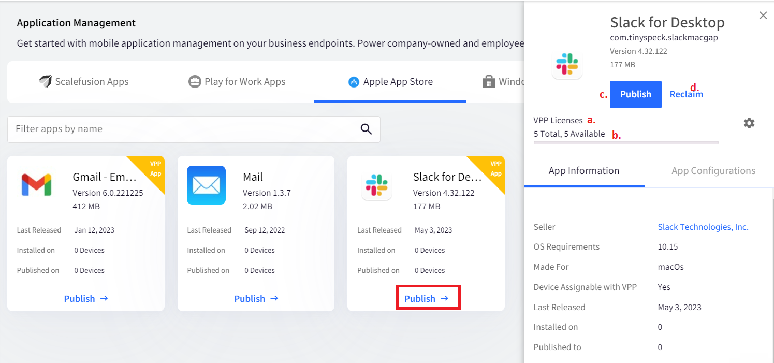Viewport: 774px width, 363px height.
Task: Open the VPP license settings gear
Action: (749, 123)
